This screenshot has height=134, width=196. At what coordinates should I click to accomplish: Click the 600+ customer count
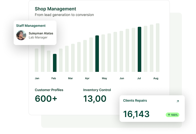pos(46,99)
